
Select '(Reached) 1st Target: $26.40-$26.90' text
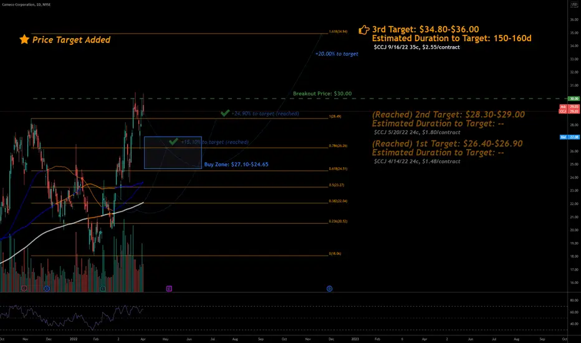point(447,143)
